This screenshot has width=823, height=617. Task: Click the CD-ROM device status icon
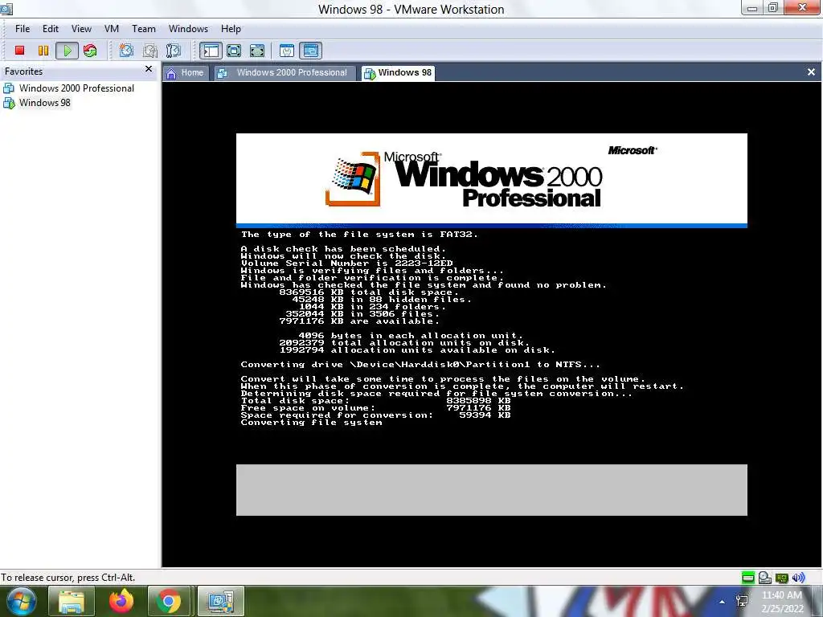(x=765, y=578)
